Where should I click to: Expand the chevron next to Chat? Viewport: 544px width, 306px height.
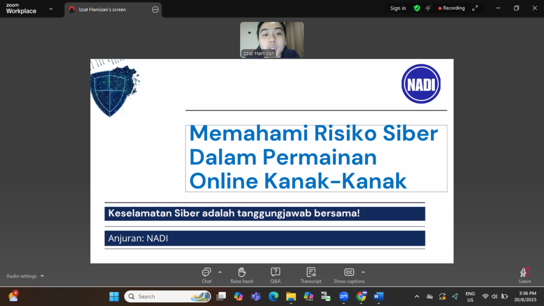[x=220, y=271]
